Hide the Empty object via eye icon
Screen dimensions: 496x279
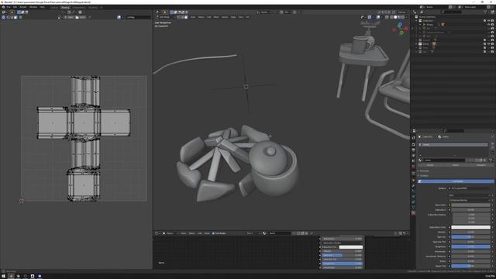click(488, 24)
